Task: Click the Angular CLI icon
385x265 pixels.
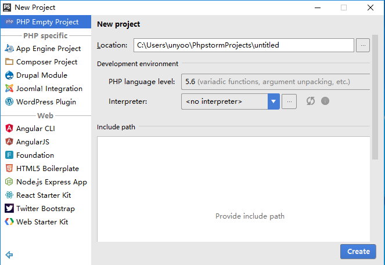Action: click(x=9, y=128)
